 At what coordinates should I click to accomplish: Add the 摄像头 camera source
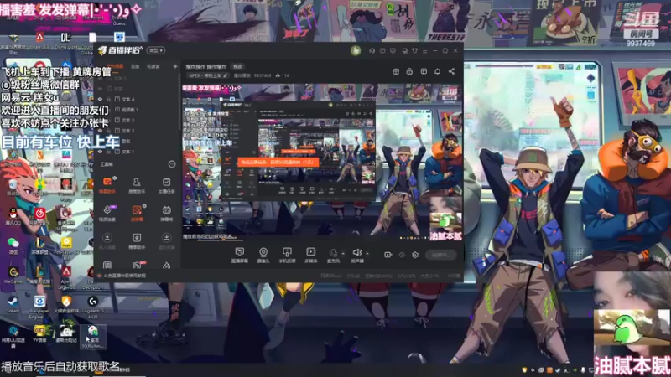263,256
